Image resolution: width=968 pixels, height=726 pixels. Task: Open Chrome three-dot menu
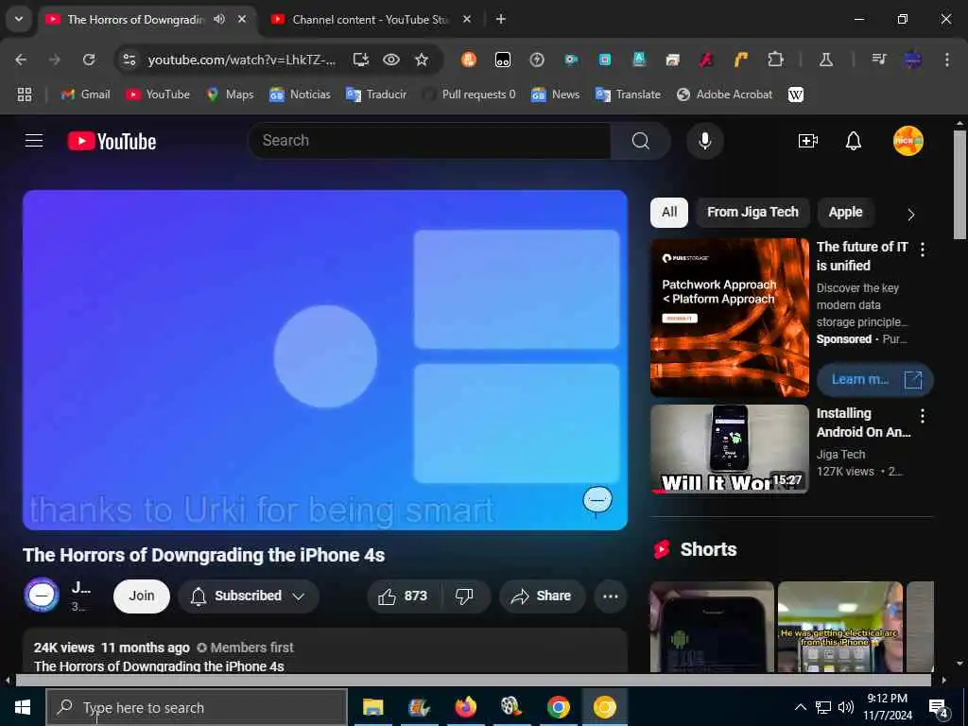point(946,60)
